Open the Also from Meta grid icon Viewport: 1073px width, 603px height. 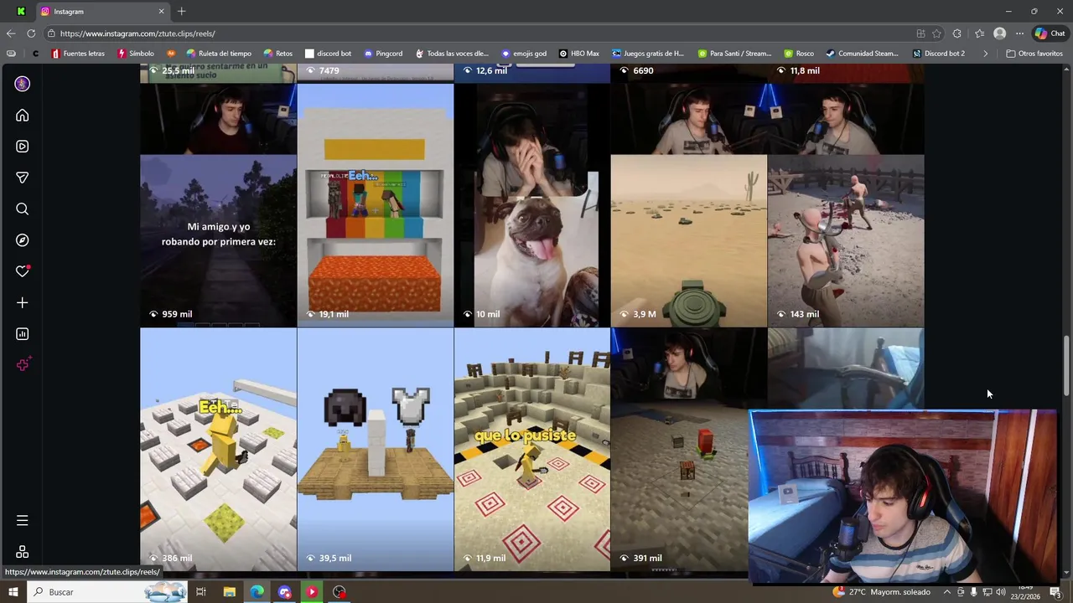pos(23,552)
